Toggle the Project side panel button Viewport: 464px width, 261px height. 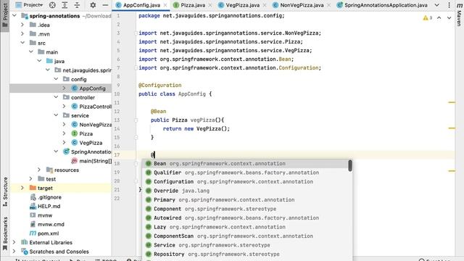click(5, 14)
